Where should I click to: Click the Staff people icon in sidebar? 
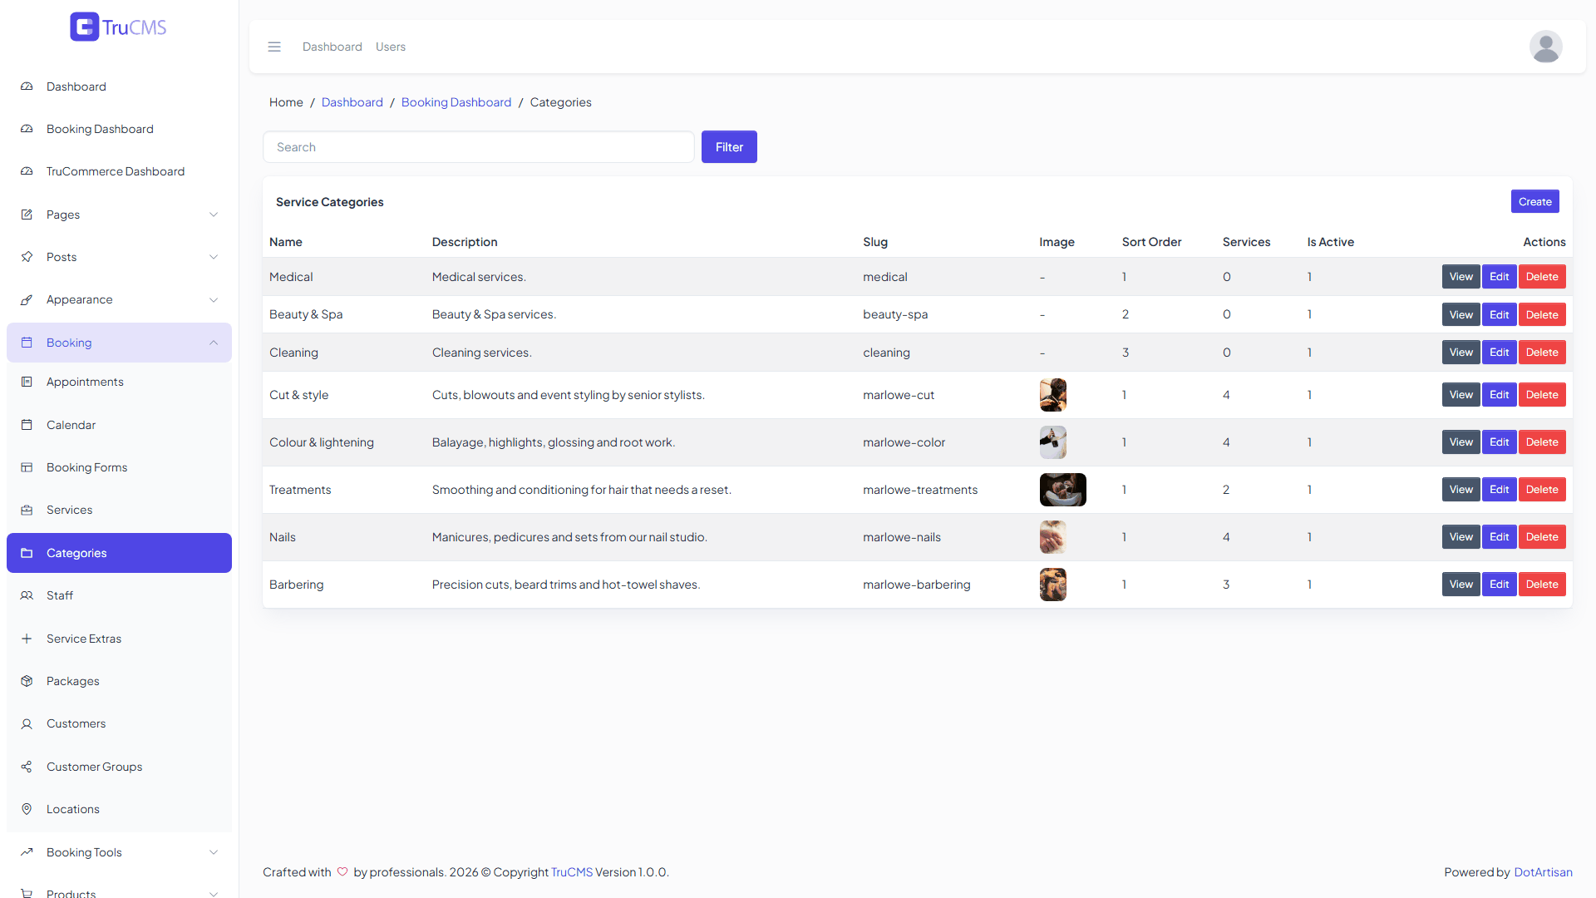[27, 595]
